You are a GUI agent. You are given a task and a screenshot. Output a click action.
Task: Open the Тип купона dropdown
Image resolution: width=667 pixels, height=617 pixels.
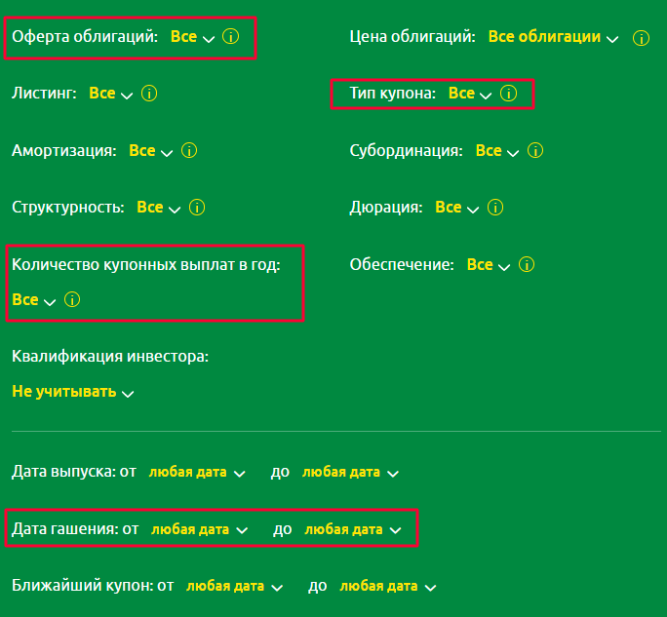click(470, 94)
